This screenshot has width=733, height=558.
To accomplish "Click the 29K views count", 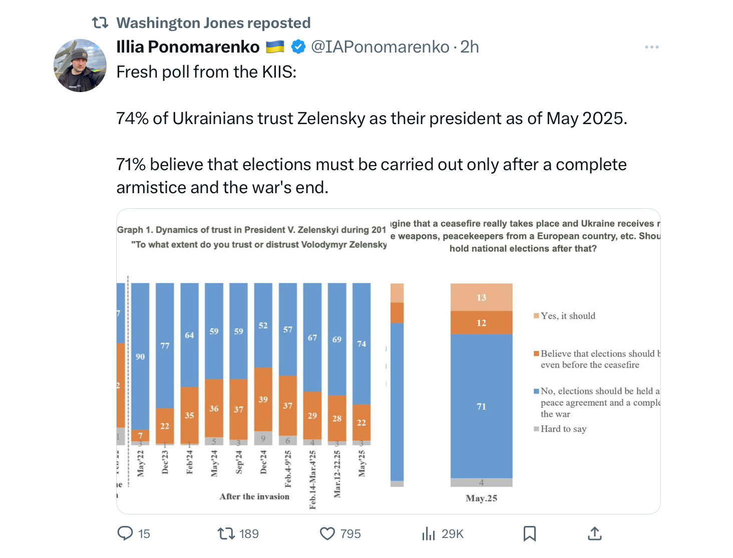I will 453,534.
